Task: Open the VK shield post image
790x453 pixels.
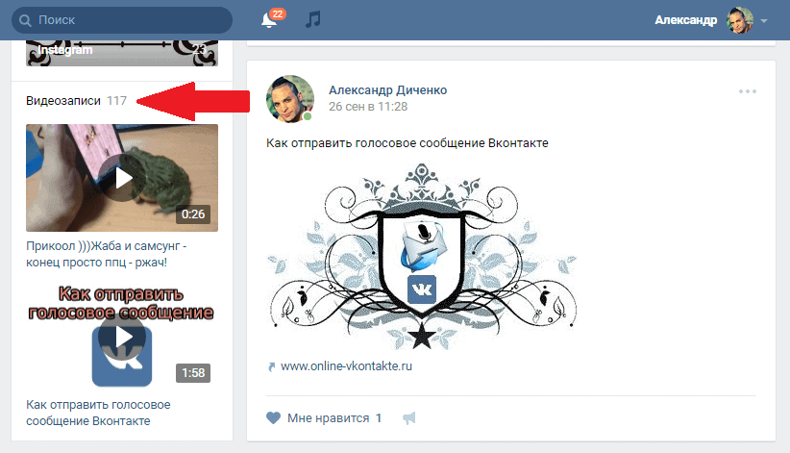Action: tap(422, 256)
